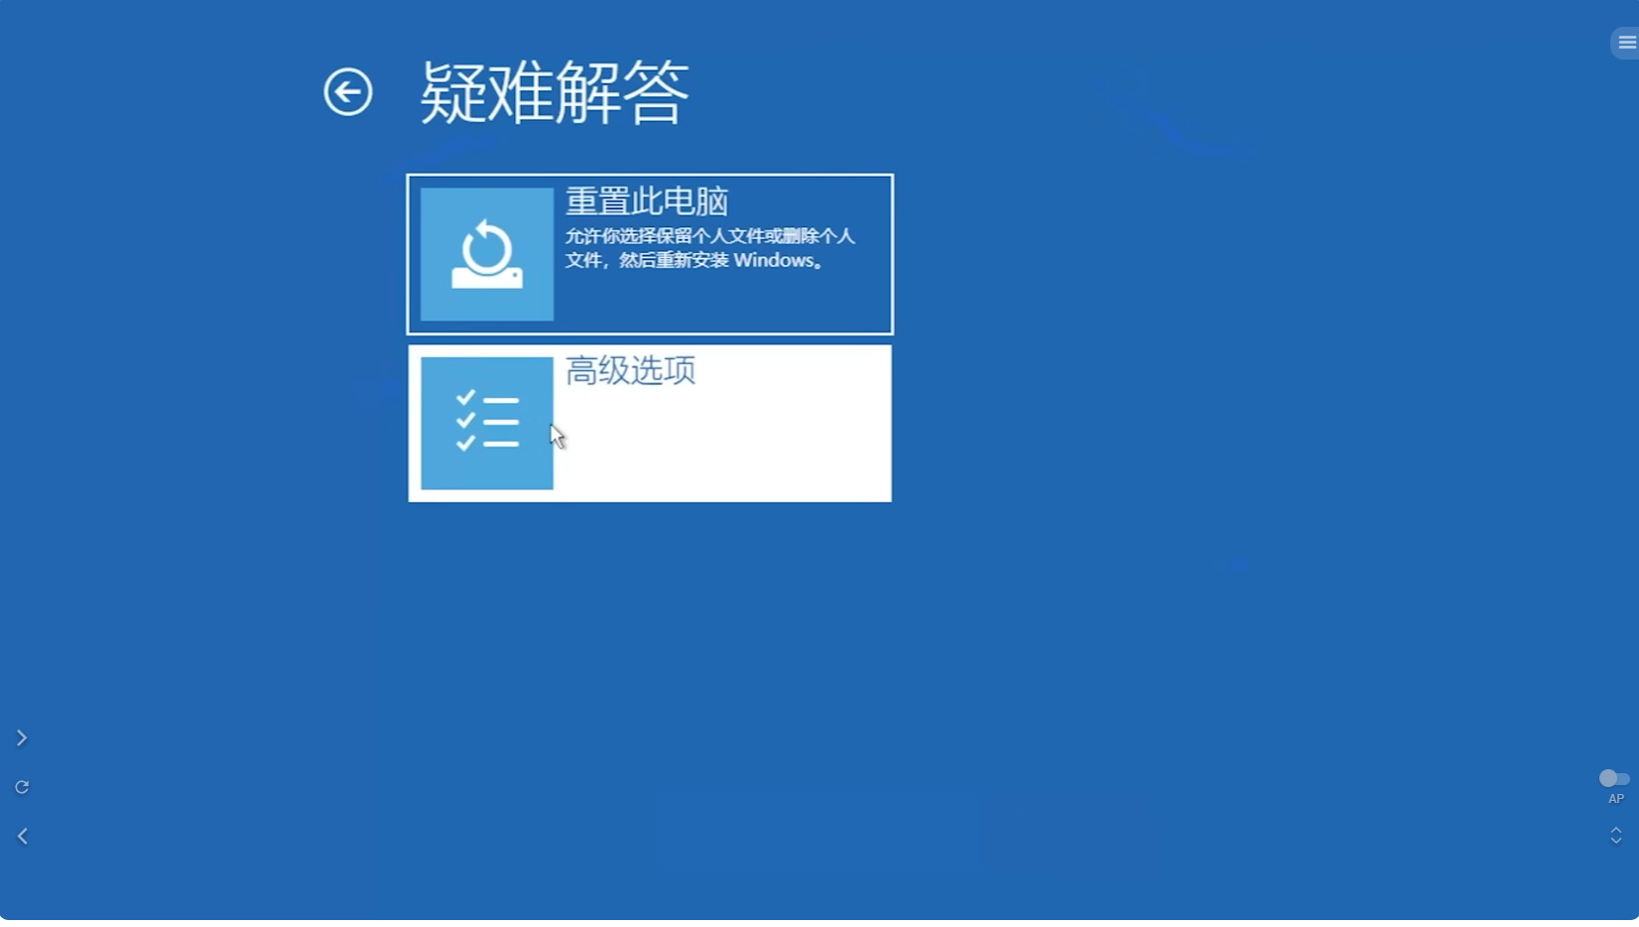Click the track of the AP toggle

[1623, 778]
